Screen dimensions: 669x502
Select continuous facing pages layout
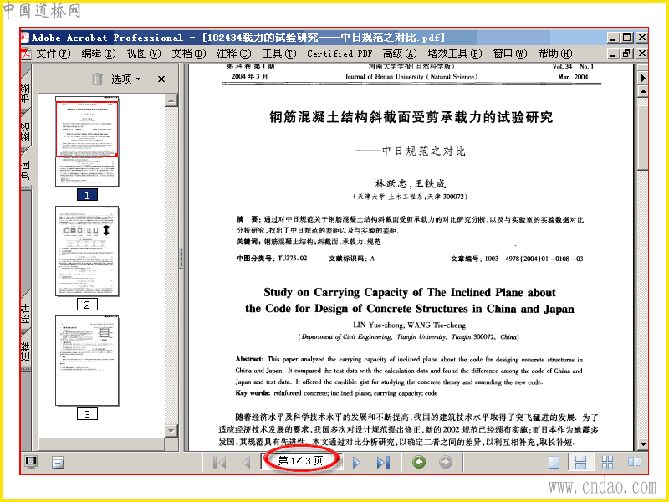click(608, 462)
